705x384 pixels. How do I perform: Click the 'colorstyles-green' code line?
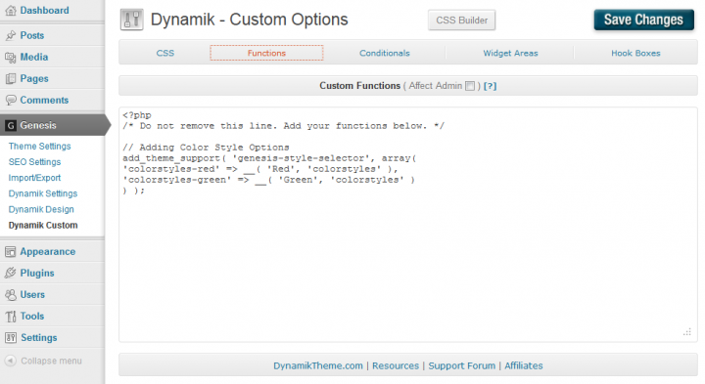click(x=268, y=180)
